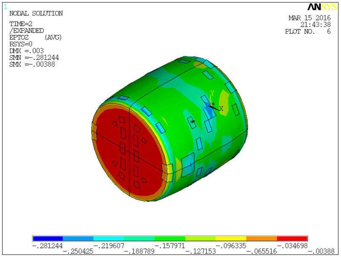Click the ANSYS logo
341x257 pixels.
pyautogui.click(x=322, y=7)
